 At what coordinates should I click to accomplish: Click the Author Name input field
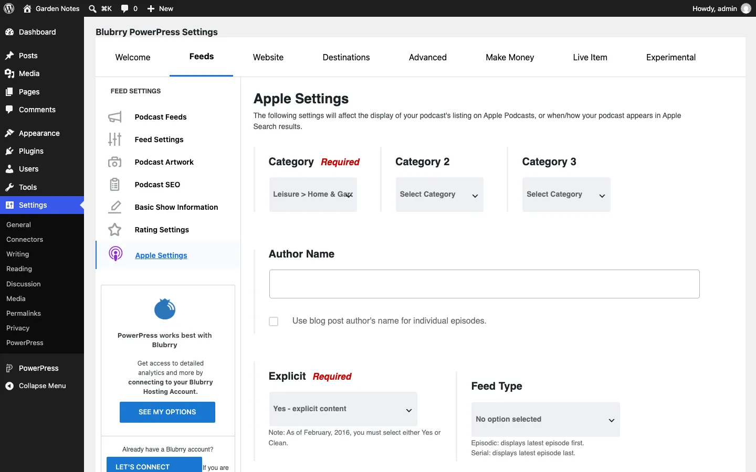[485, 284]
